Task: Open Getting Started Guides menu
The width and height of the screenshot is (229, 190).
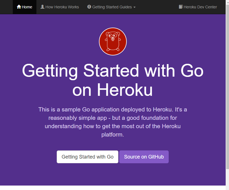Action: [x=111, y=7]
